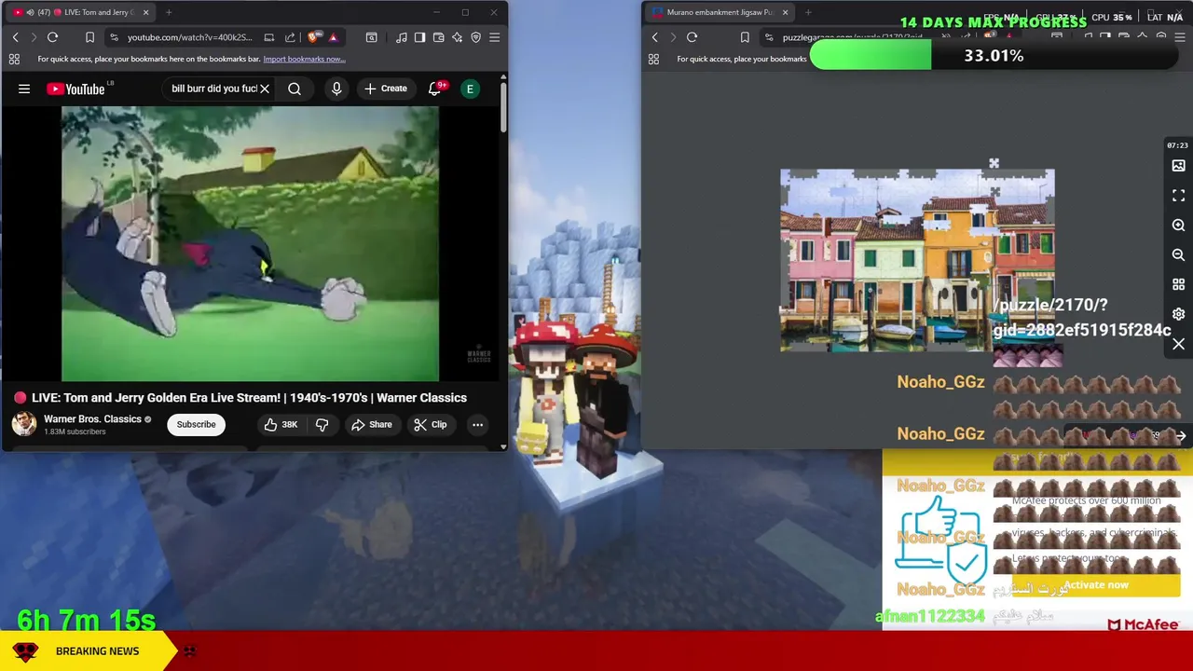Reload the YouTube page
This screenshot has height=671, width=1193.
click(52, 37)
